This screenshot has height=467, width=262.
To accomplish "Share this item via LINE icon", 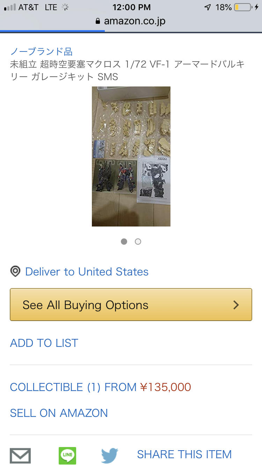I will coord(67,455).
